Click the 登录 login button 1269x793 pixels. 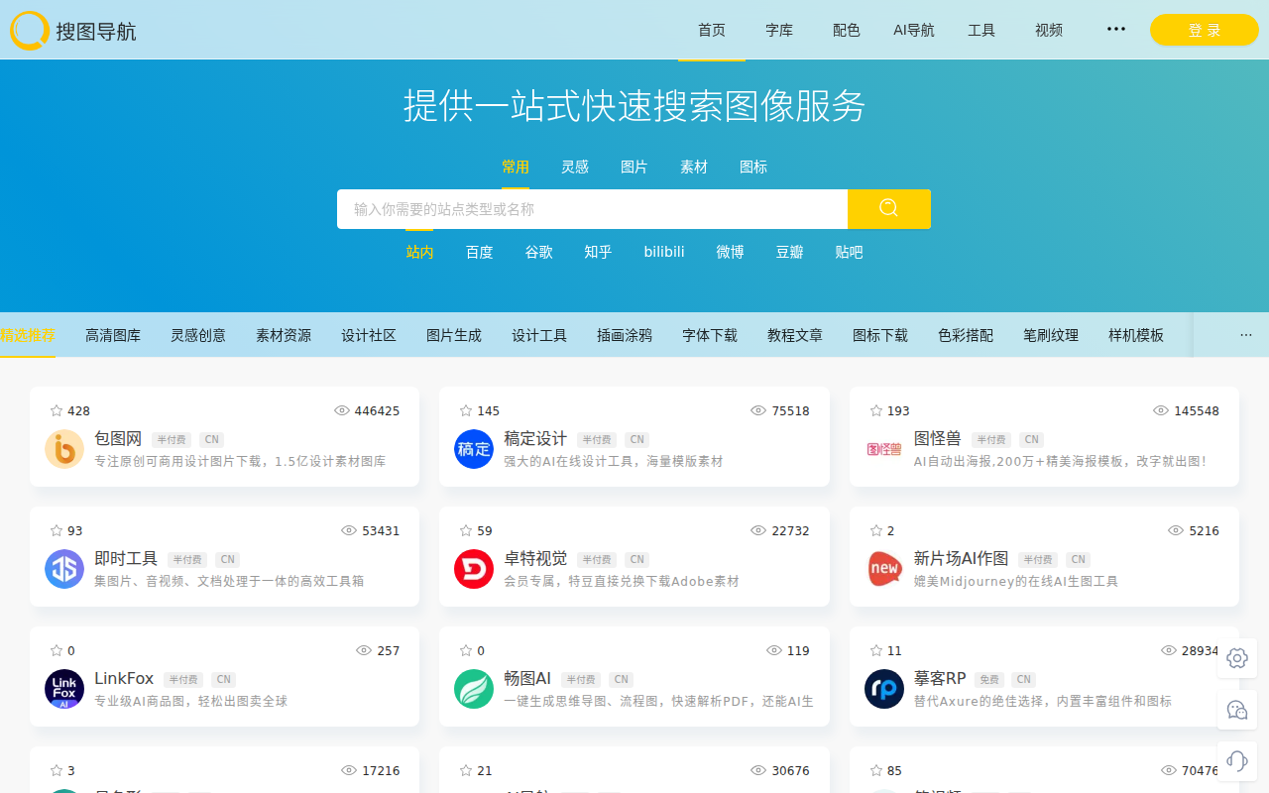[x=1205, y=30]
